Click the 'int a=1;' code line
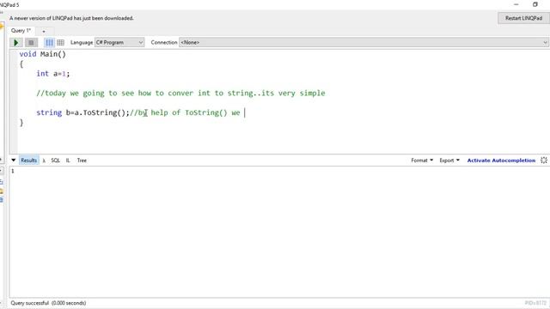550x309 pixels. [53, 74]
